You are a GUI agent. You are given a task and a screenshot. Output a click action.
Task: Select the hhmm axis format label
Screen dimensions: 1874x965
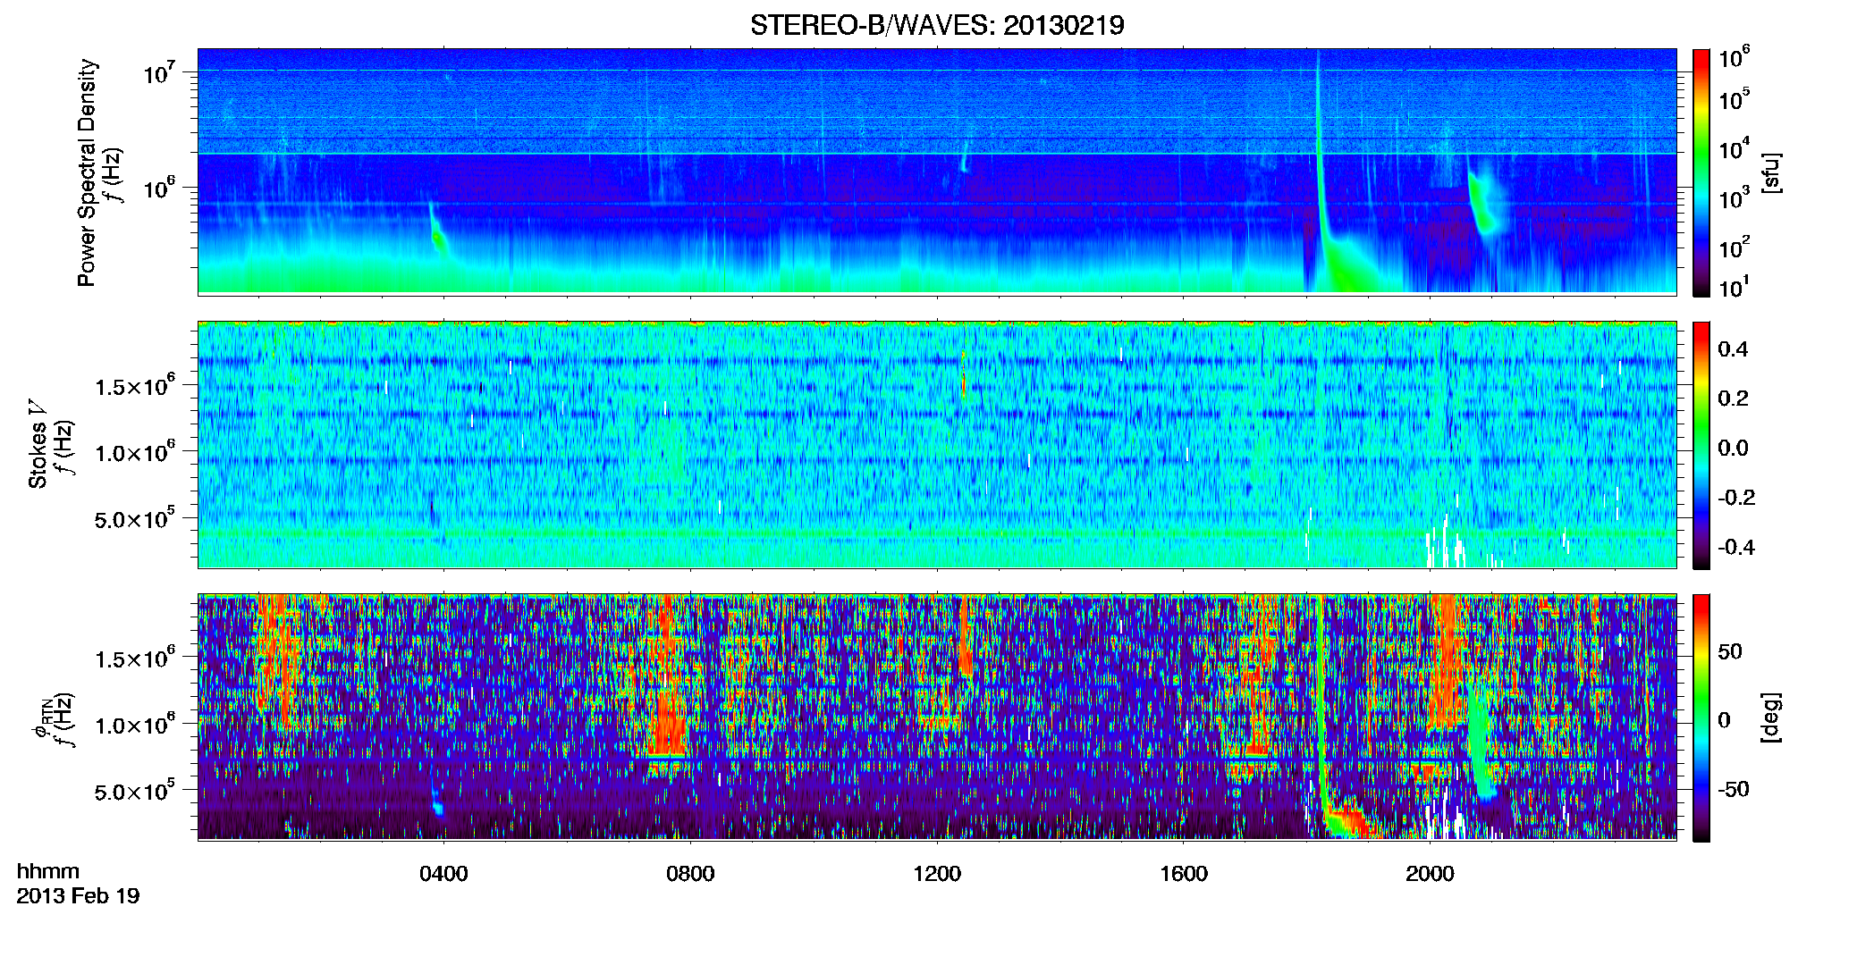coord(48,871)
